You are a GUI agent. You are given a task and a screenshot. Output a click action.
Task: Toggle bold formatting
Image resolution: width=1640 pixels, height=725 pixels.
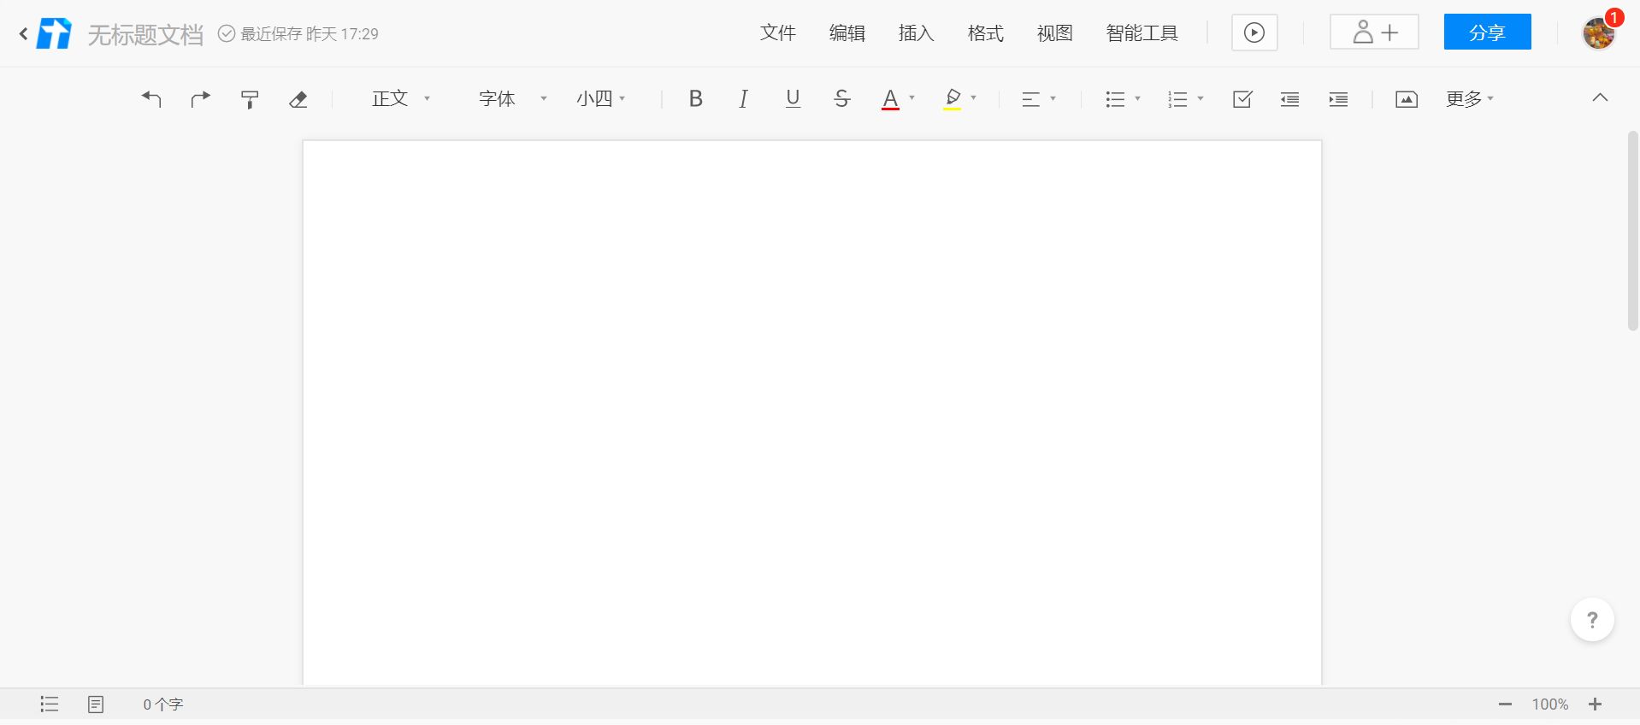coord(696,99)
